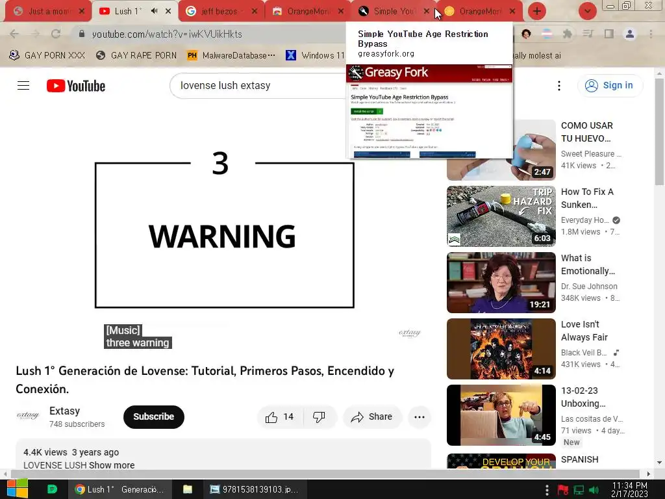Viewport: 665px width, 499px height.
Task: Close the 'Just a mom' tab
Action: click(82, 11)
